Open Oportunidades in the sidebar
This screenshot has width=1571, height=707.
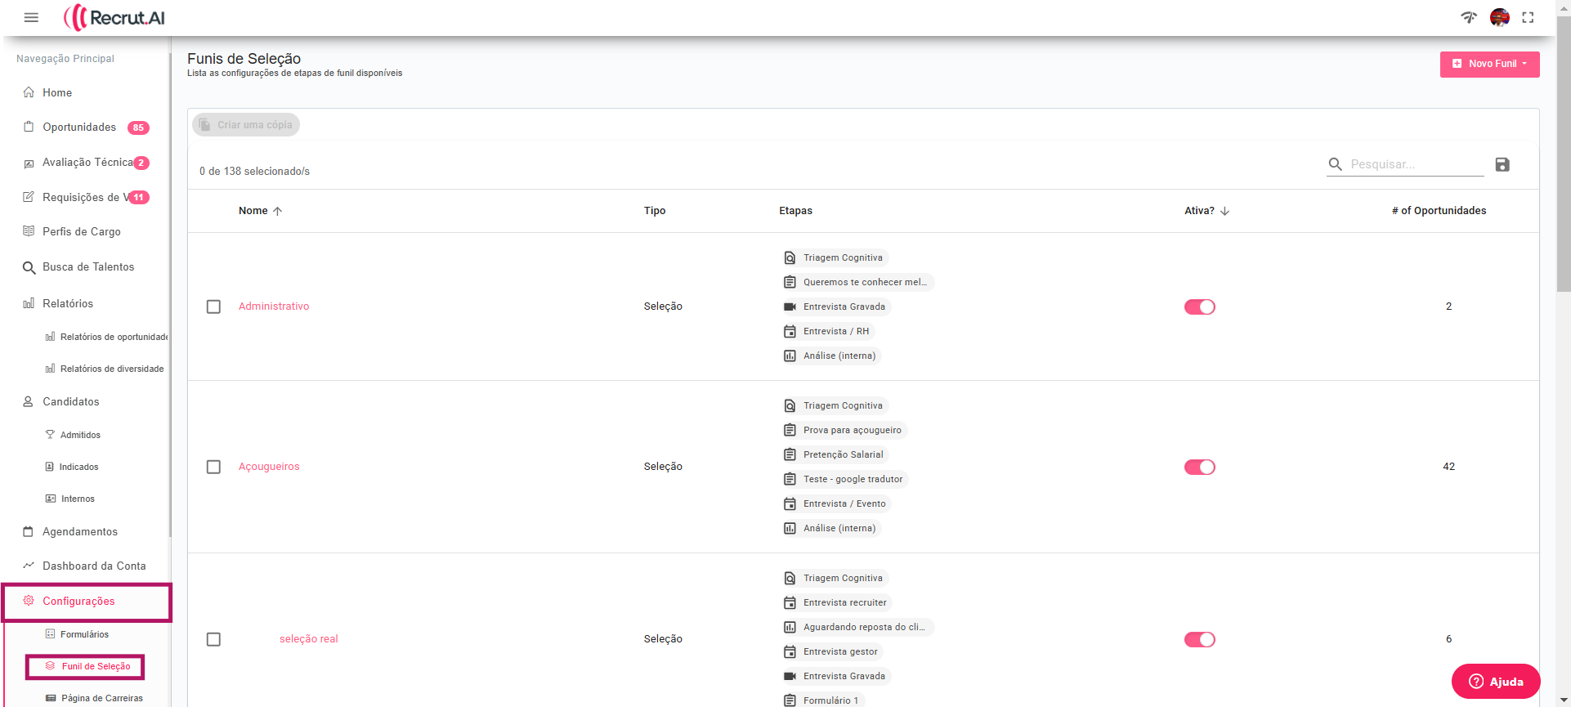(x=79, y=128)
